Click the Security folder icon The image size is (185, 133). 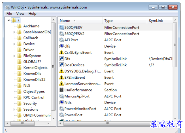(x=19, y=103)
